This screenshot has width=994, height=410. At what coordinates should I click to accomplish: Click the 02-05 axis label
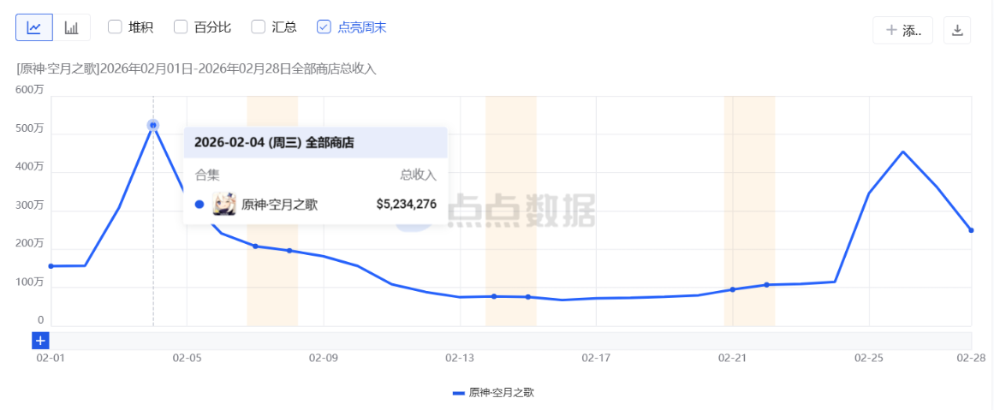(187, 358)
